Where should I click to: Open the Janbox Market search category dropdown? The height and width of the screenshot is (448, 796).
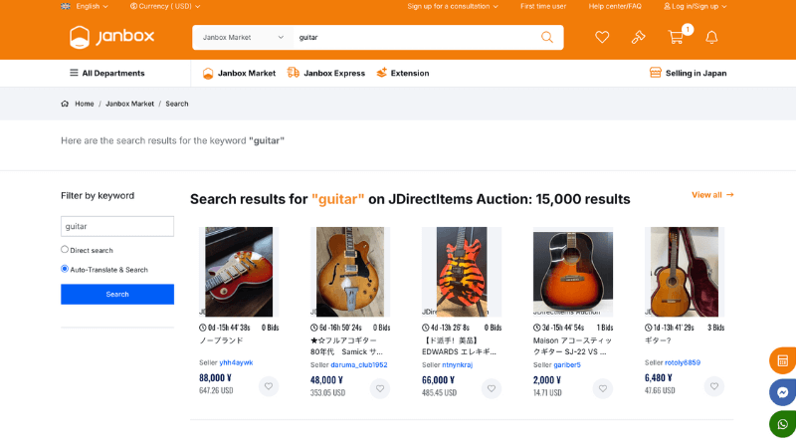coord(243,37)
